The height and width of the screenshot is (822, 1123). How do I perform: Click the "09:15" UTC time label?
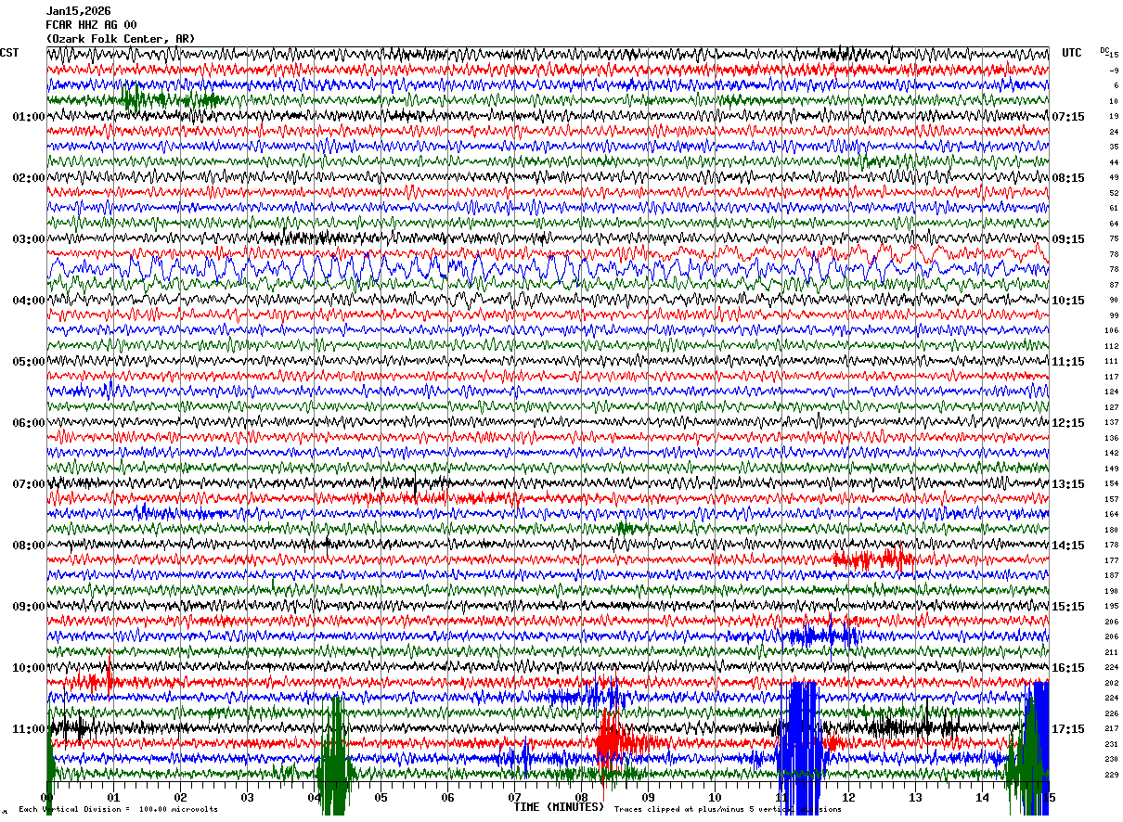coord(1068,239)
